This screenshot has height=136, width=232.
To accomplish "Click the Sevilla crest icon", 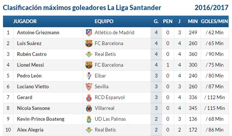I will [89, 87].
